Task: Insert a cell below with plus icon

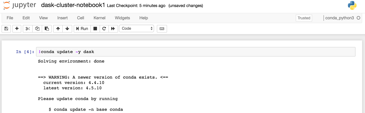Action: pyautogui.click(x=17, y=29)
